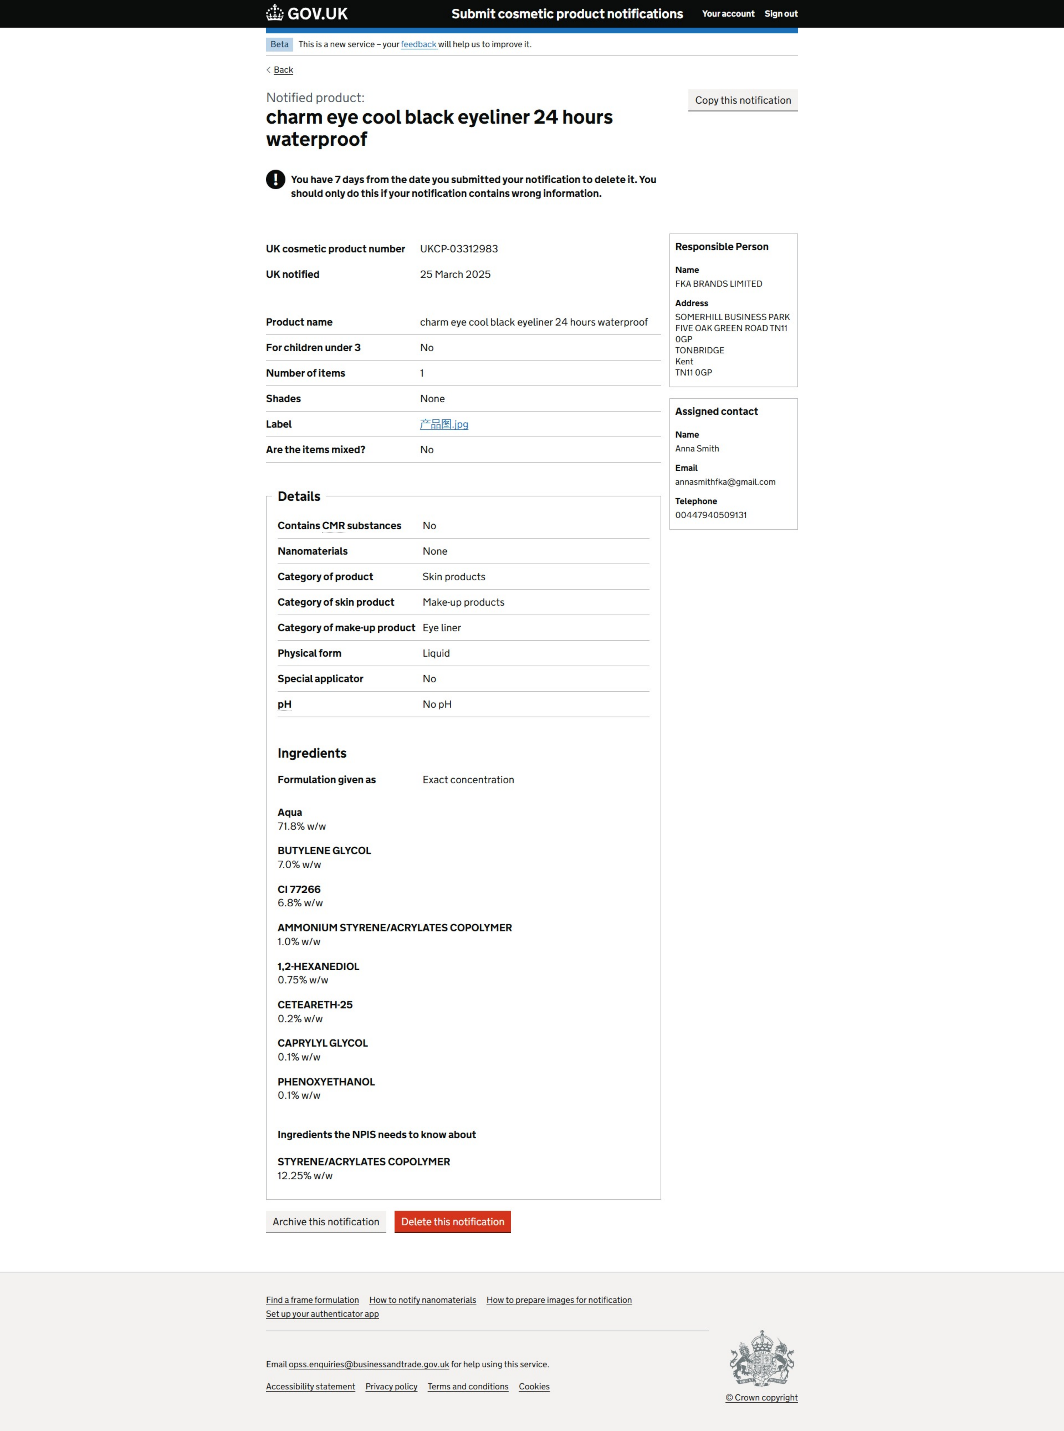Viewport: 1064px width, 1431px height.
Task: Sign out of the service
Action: point(781,14)
